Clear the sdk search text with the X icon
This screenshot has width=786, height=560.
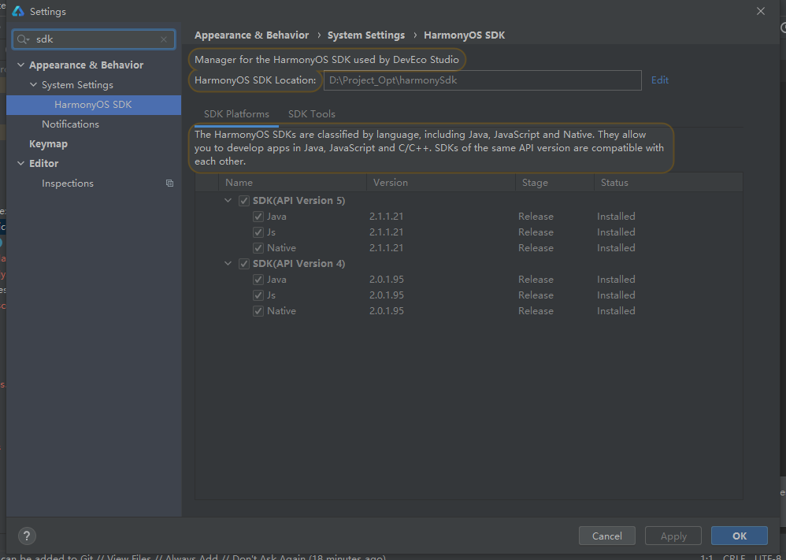[x=163, y=39]
